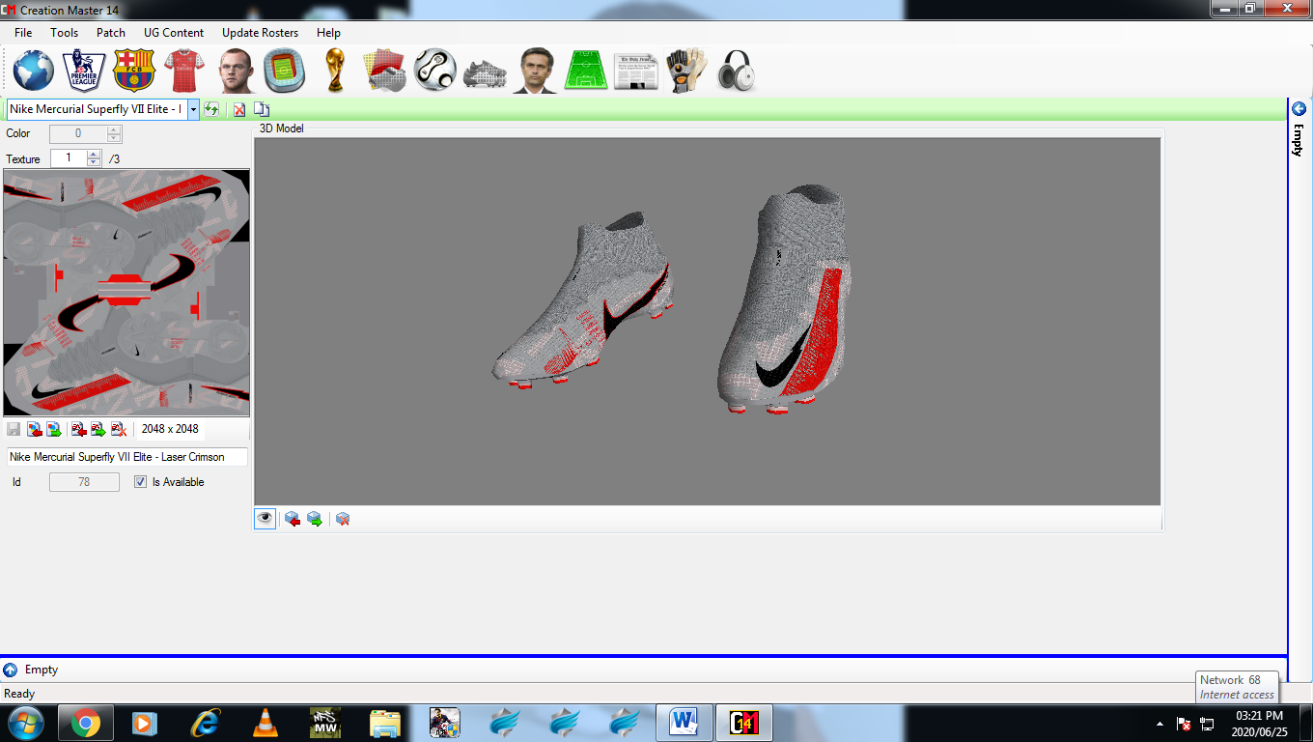Open VLC media player from taskbar
The height and width of the screenshot is (742, 1313).
tap(265, 723)
